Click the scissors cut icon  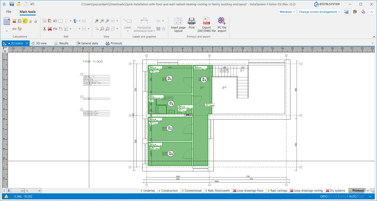44,29
